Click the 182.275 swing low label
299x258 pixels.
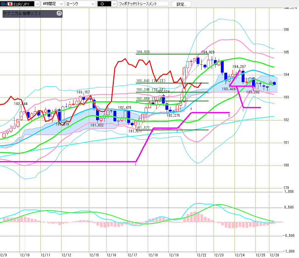173,115
